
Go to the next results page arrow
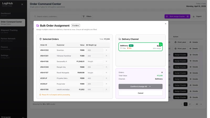point(201,104)
